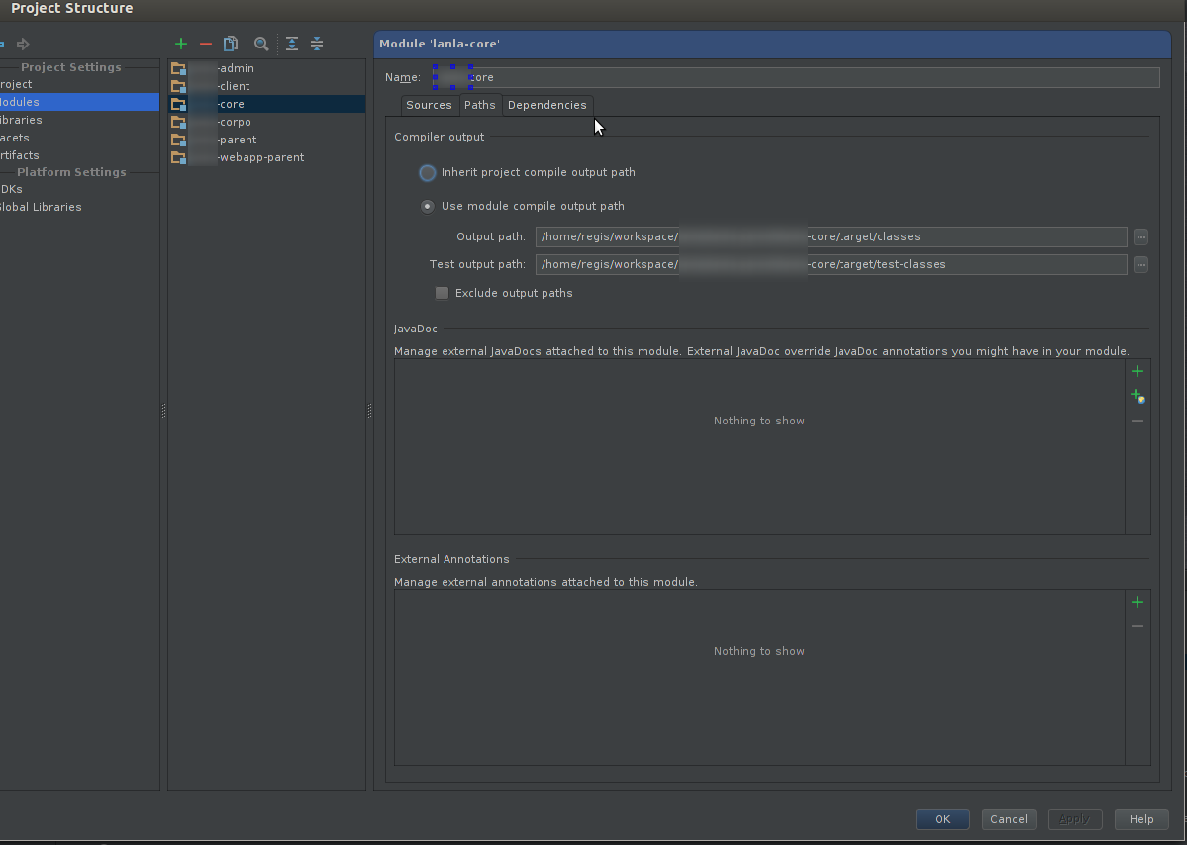Select Use module compile output path

[428, 207]
